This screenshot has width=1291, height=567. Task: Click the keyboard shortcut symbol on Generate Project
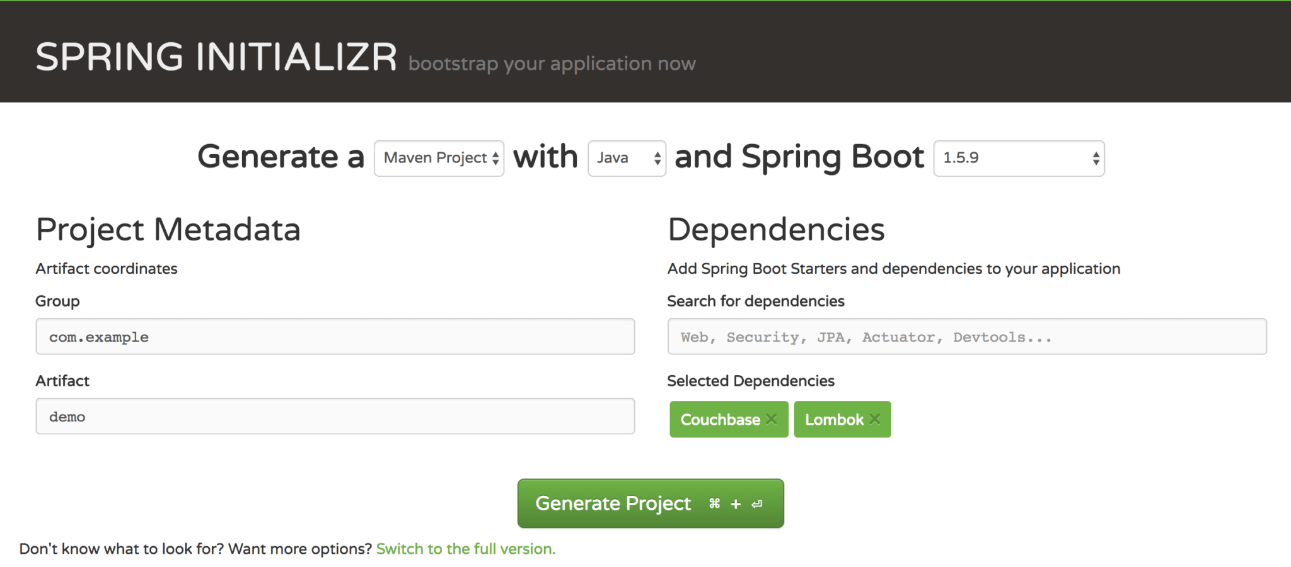(x=713, y=503)
